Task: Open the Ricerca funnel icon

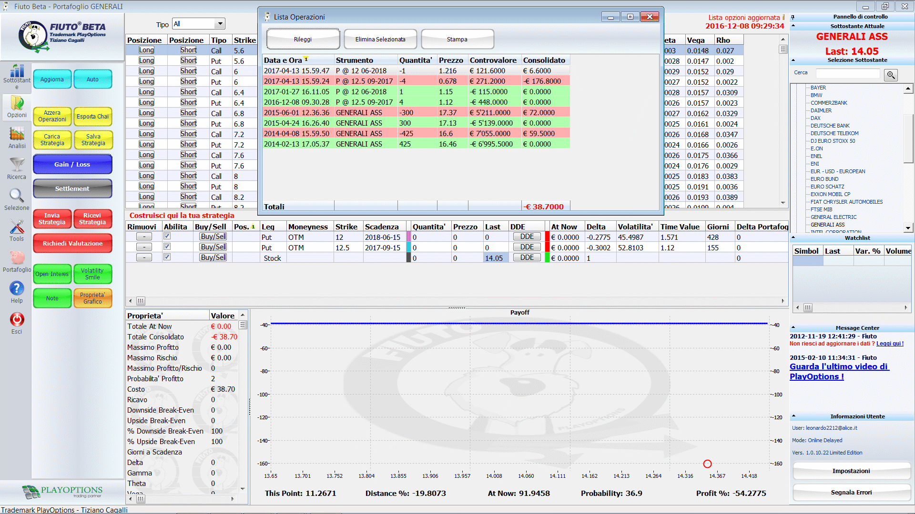Action: (x=17, y=165)
